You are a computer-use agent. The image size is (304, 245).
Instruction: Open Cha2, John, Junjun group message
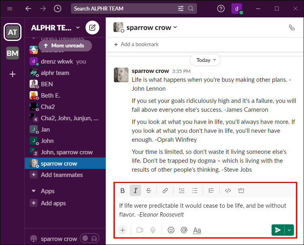[x=65, y=118]
